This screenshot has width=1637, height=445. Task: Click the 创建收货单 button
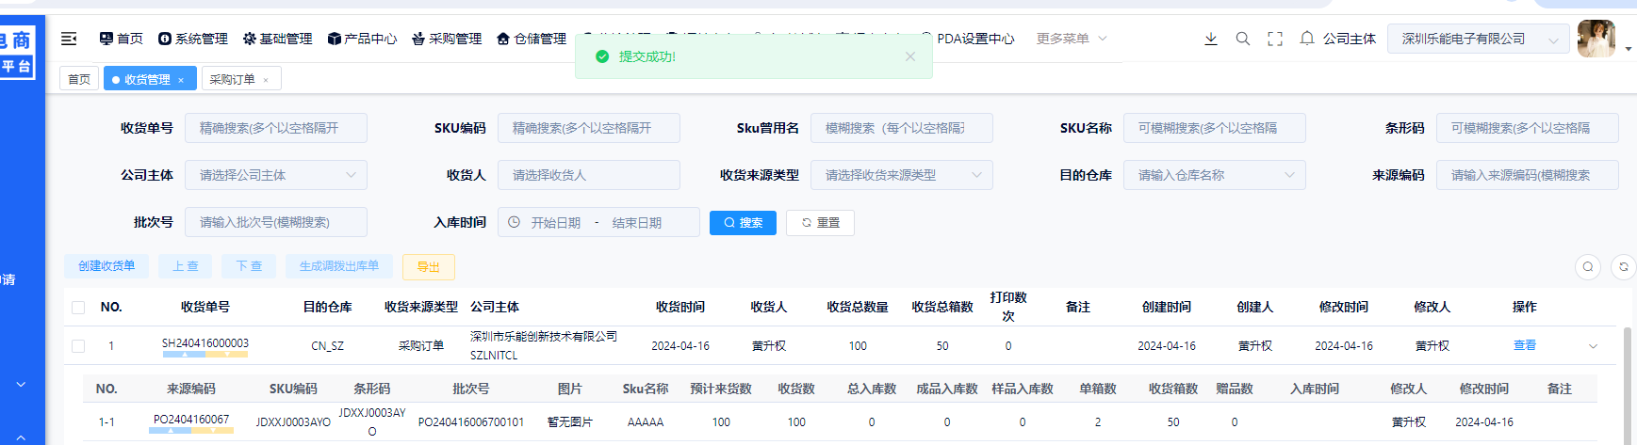[x=106, y=266]
